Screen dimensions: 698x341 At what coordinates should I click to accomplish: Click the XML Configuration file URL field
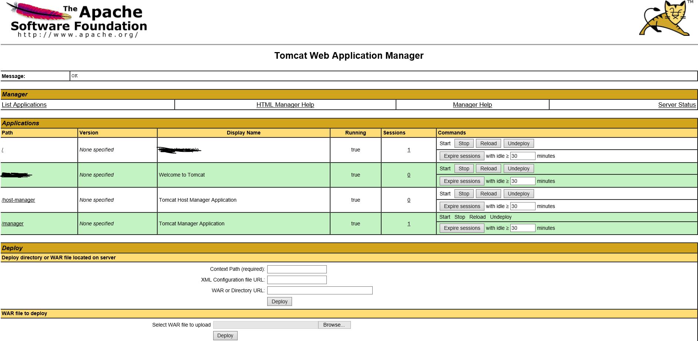tap(297, 280)
